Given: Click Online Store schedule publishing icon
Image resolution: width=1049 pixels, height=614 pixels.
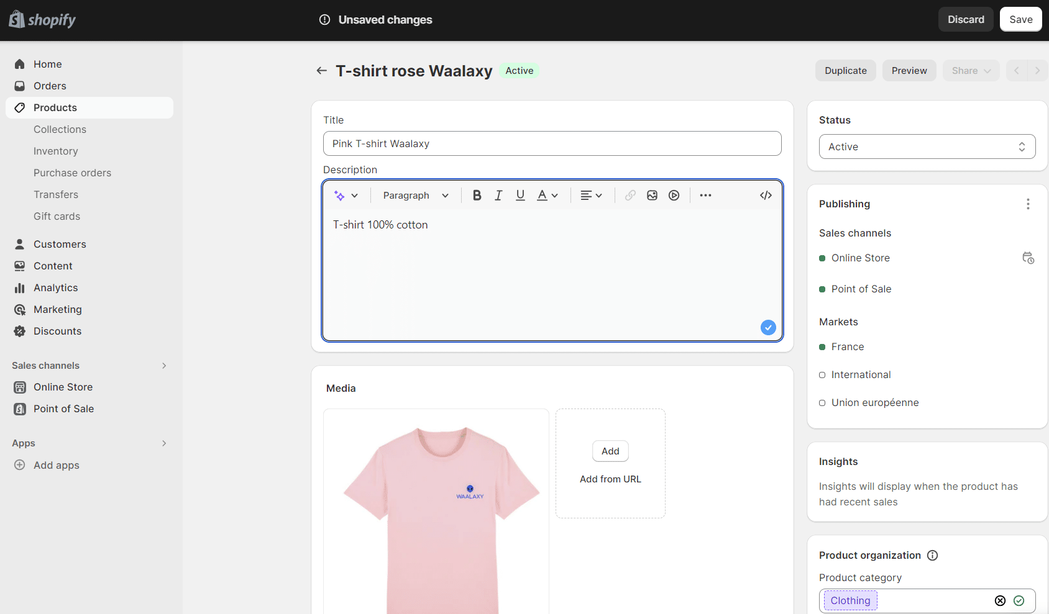Looking at the screenshot, I should coord(1028,258).
